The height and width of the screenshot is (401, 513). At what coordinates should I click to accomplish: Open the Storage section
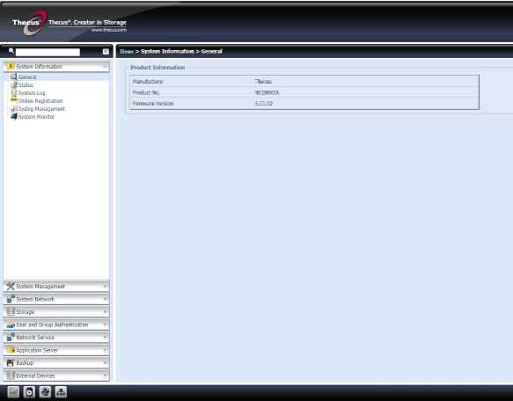pyautogui.click(x=56, y=312)
